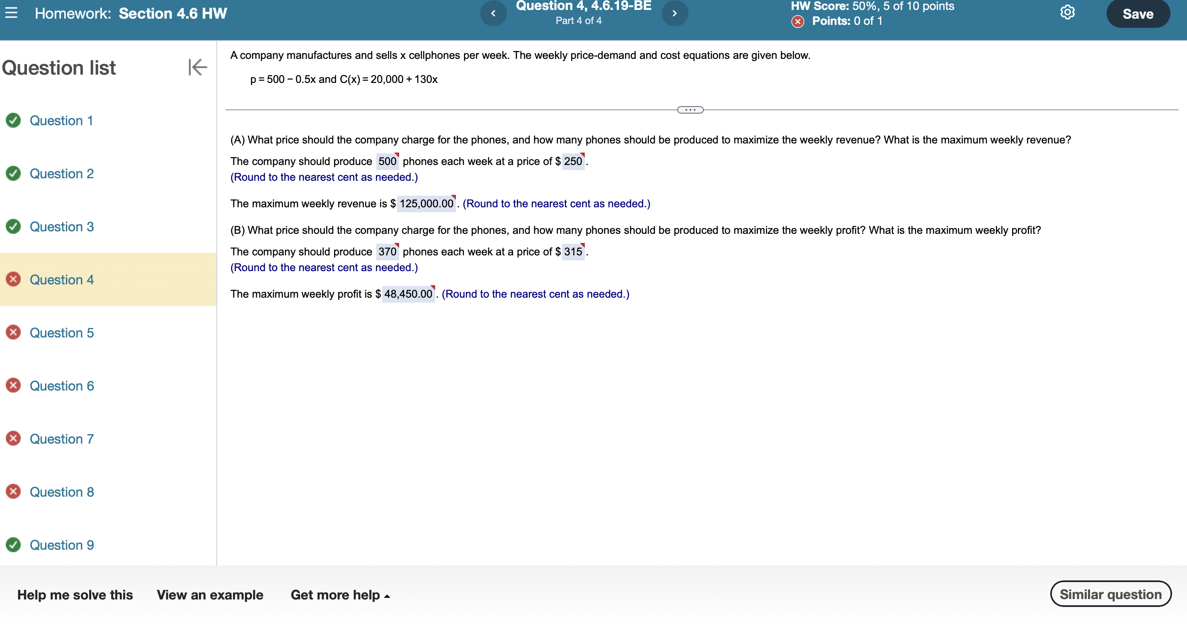
Task: Click Help me solve this
Action: tap(75, 594)
